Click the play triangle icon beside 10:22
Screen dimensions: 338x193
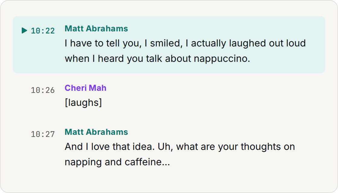(x=24, y=30)
